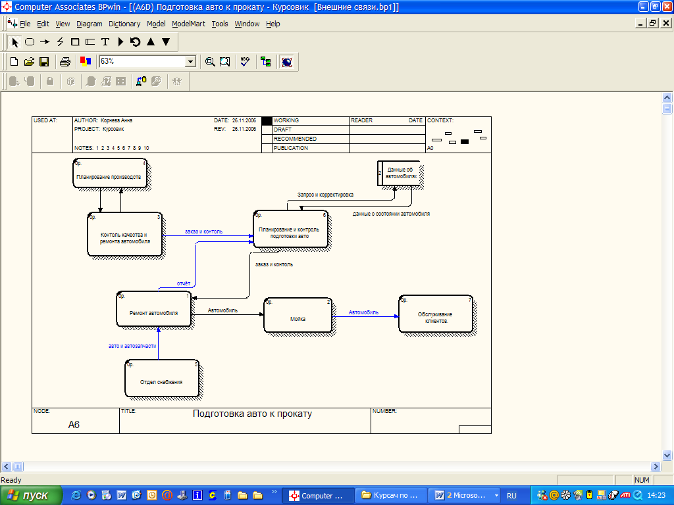
Task: Open the Windows 'пуск' Start button
Action: point(31,496)
